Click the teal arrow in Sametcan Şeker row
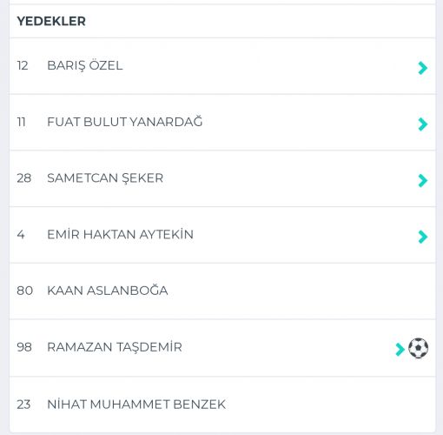The width and height of the screenshot is (443, 435). [x=423, y=180]
